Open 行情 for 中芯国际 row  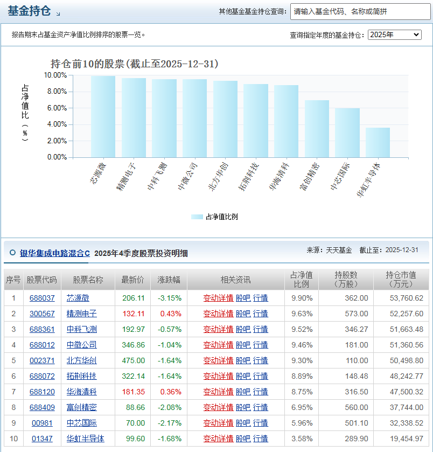coord(261,423)
